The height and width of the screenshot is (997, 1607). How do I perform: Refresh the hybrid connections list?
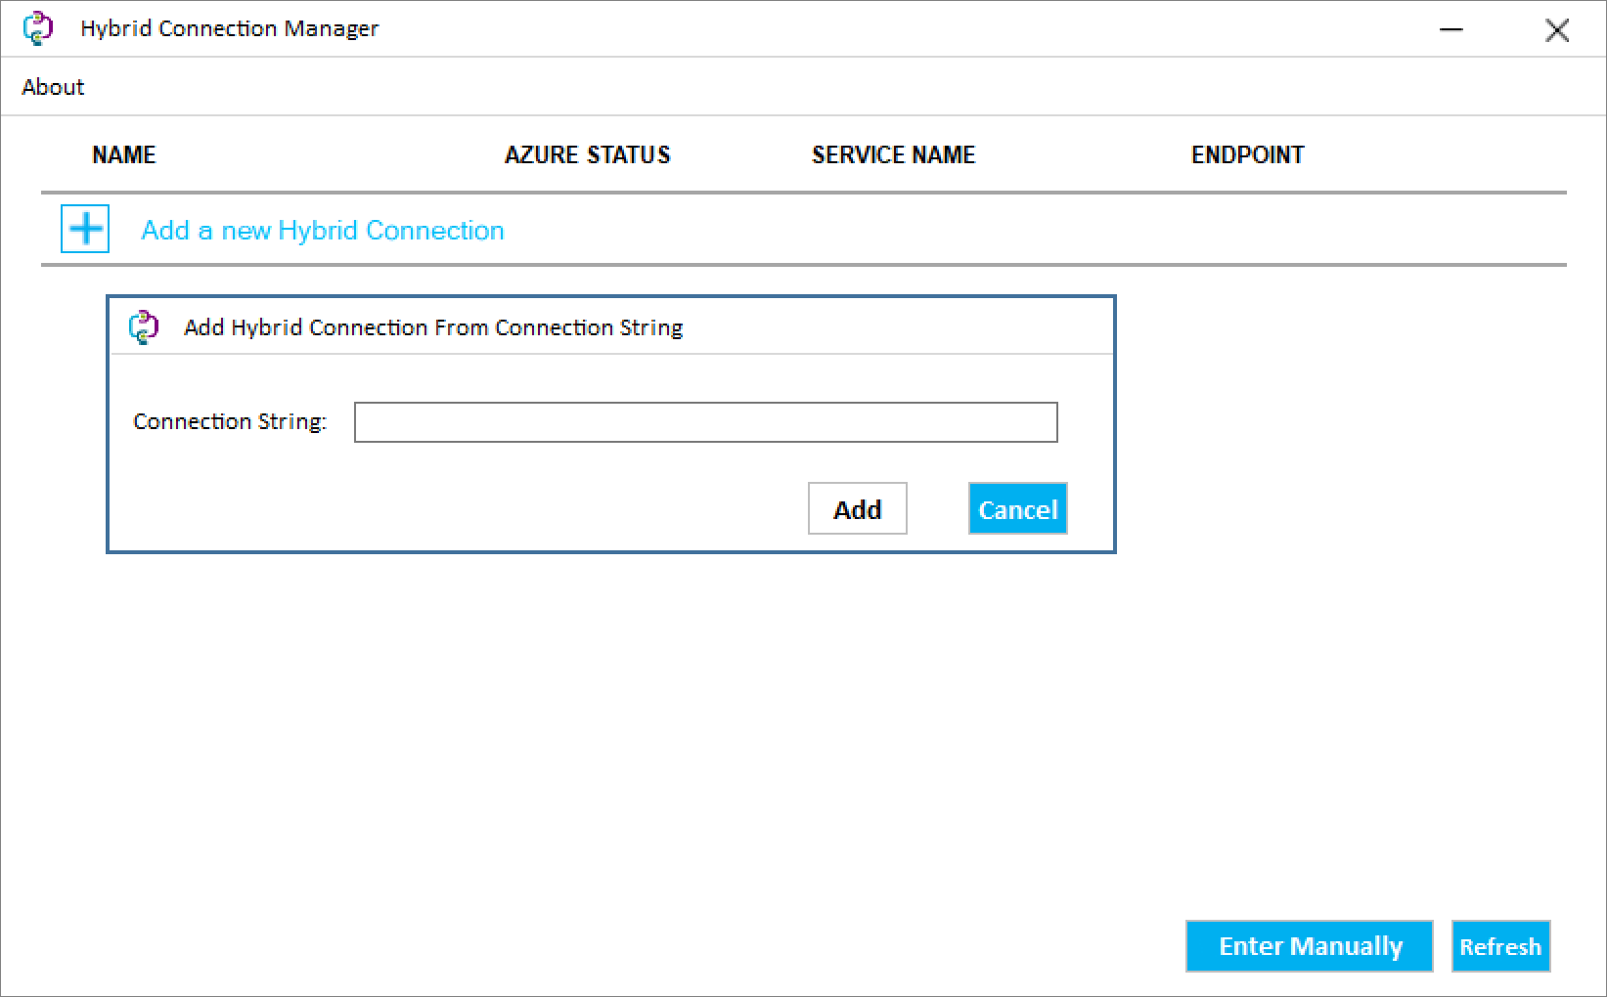(x=1500, y=946)
